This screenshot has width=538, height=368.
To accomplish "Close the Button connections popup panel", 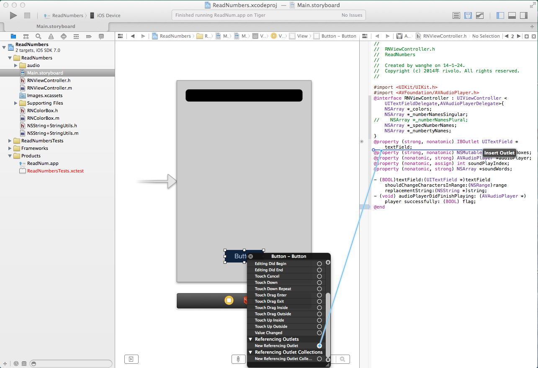I will (250, 256).
